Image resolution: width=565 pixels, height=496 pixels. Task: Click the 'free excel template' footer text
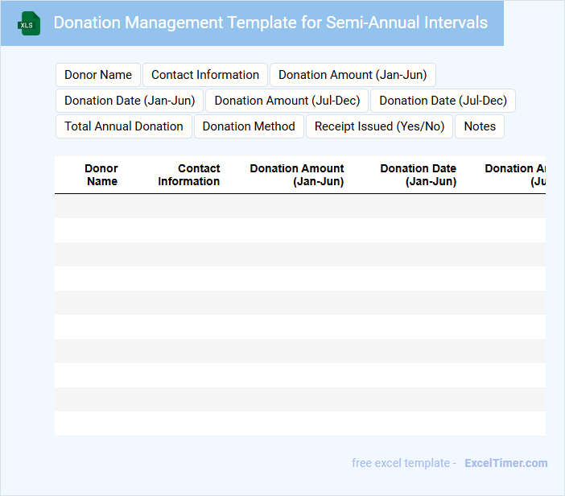(x=400, y=463)
